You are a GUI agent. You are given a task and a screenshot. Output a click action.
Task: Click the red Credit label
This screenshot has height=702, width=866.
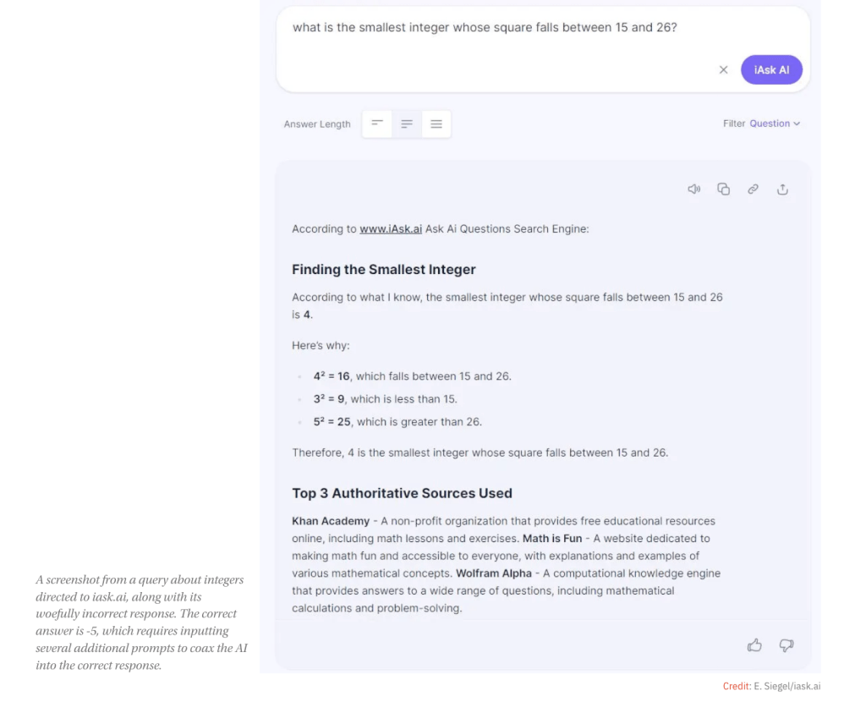pos(736,686)
